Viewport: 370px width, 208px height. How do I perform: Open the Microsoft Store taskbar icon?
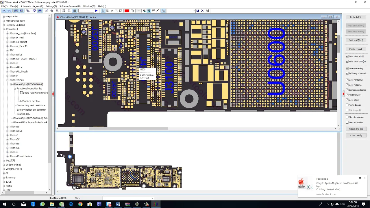[x=90, y=204]
